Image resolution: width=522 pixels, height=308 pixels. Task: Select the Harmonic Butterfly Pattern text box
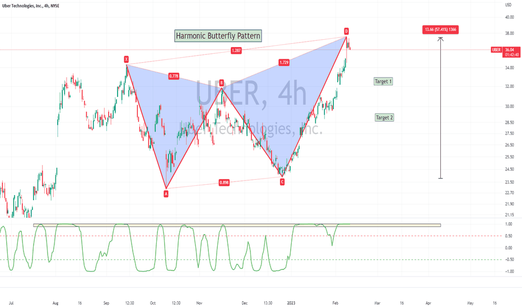[x=218, y=36]
